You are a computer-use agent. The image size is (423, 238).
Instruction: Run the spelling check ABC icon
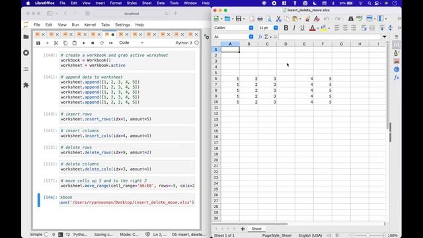[x=360, y=19]
